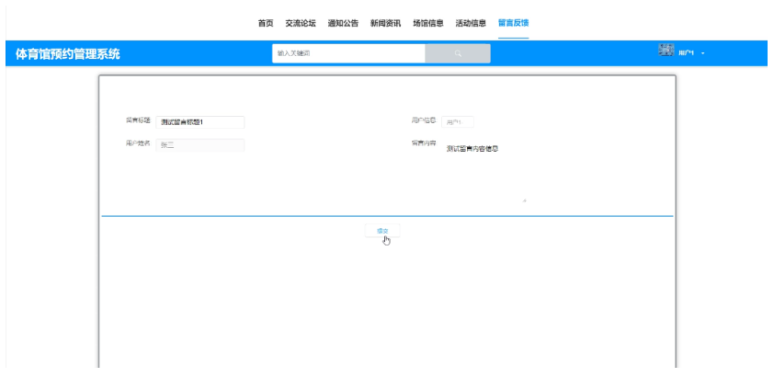Expand the 用户1 account dropdown arrow
774x388 pixels.
[703, 53]
